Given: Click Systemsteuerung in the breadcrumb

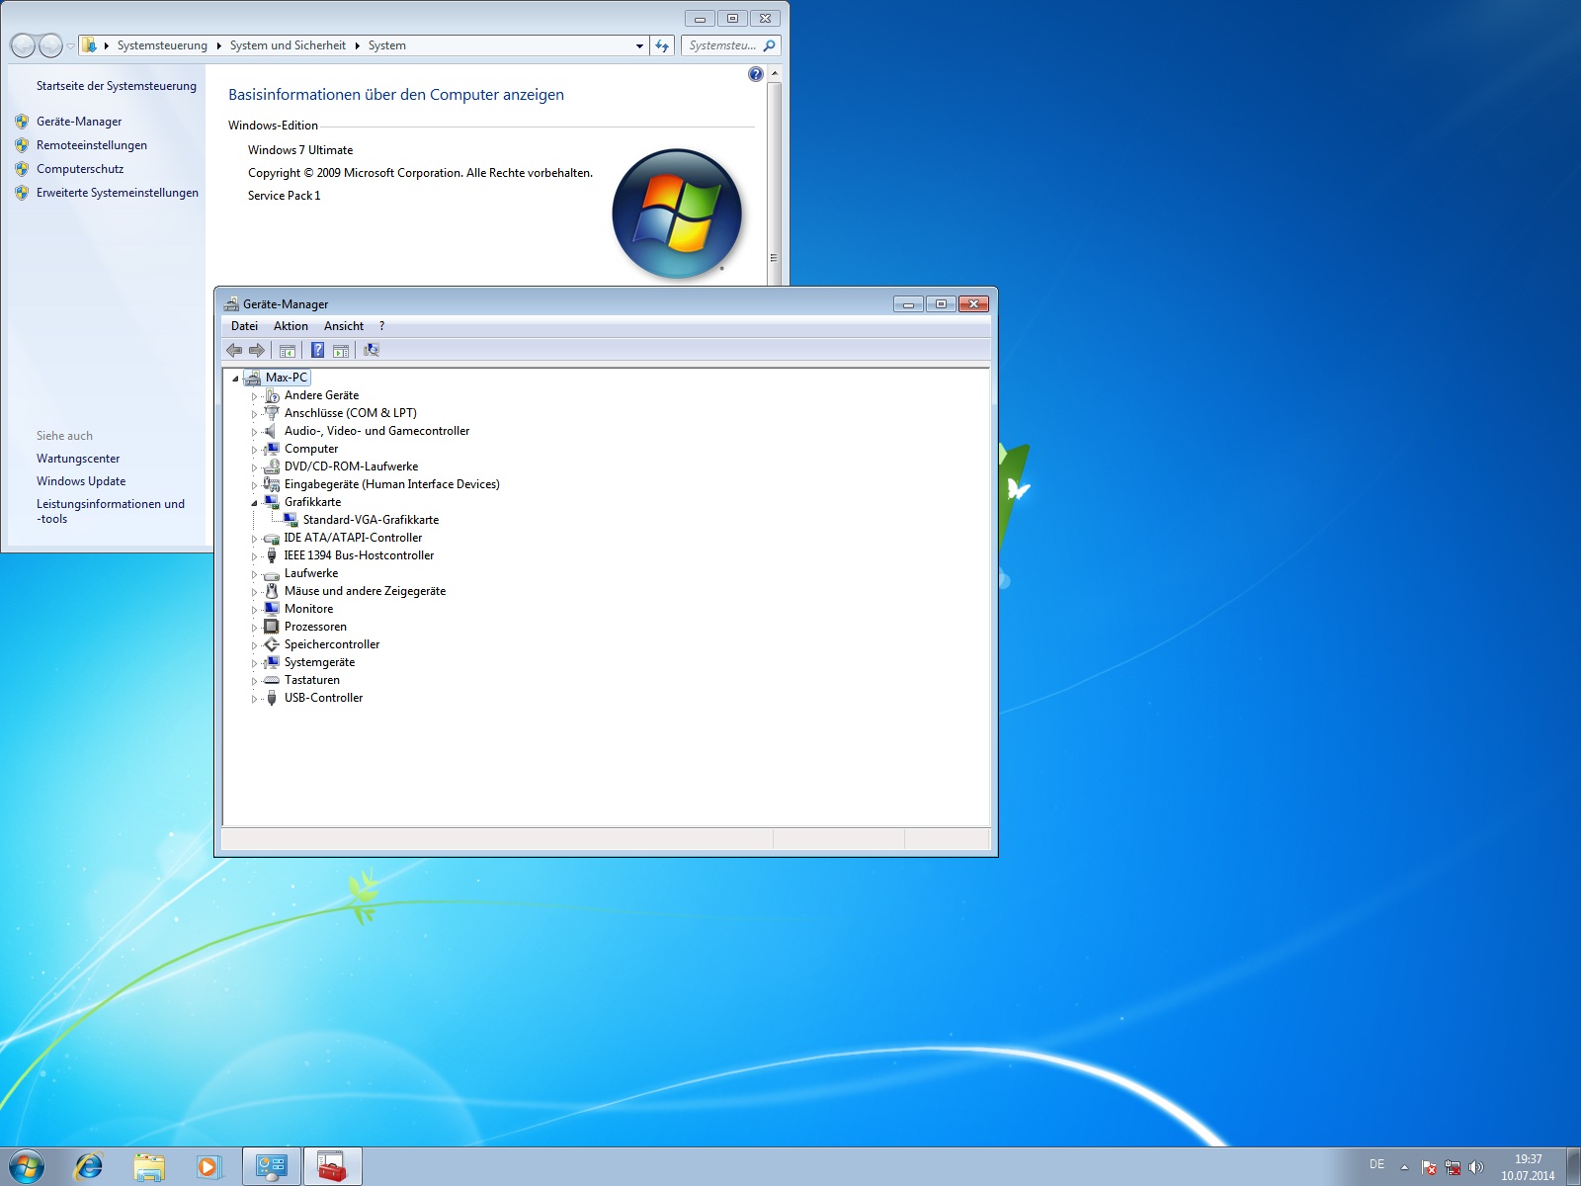Looking at the screenshot, I should (162, 45).
